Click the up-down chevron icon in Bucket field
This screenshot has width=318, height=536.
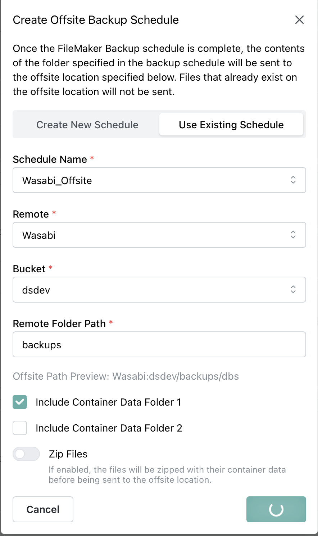(293, 290)
